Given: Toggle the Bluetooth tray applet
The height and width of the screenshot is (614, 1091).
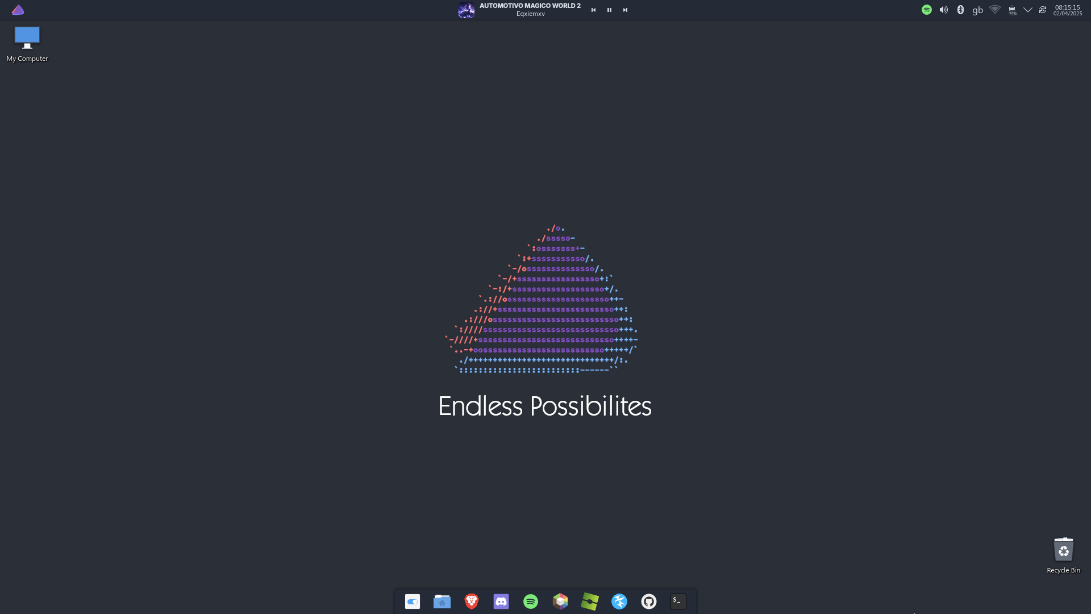Looking at the screenshot, I should pos(960,10).
